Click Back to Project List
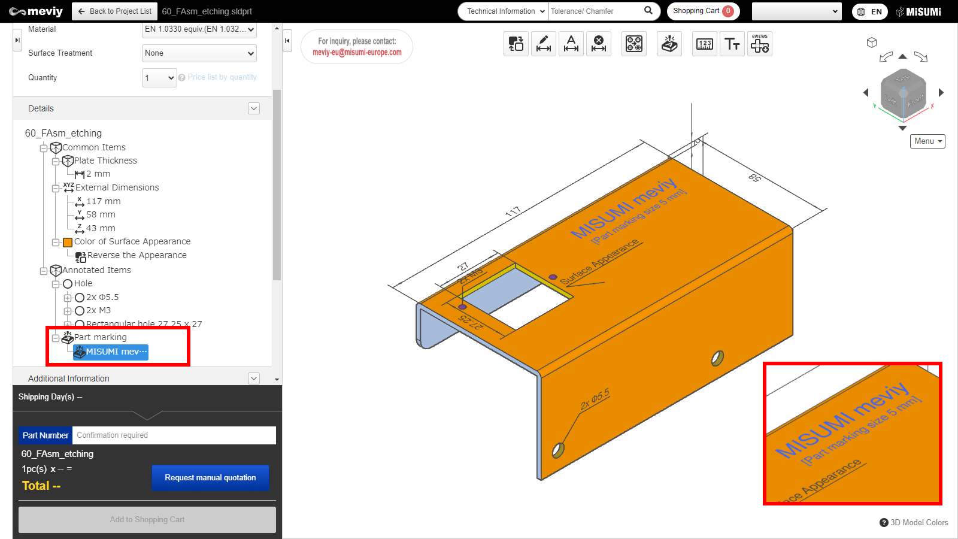The width and height of the screenshot is (958, 539). tap(115, 11)
